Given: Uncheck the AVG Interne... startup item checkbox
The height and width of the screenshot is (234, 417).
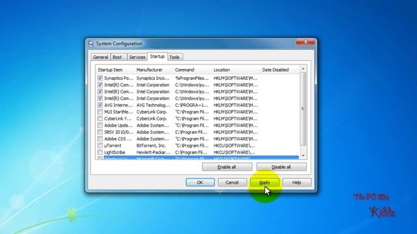Looking at the screenshot, I should click(100, 105).
